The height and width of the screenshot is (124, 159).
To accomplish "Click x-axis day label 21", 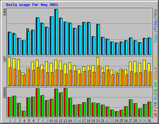I will (102, 121).
